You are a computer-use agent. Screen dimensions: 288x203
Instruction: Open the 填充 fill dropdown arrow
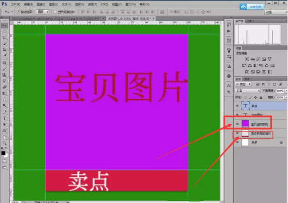[x=286, y=97]
